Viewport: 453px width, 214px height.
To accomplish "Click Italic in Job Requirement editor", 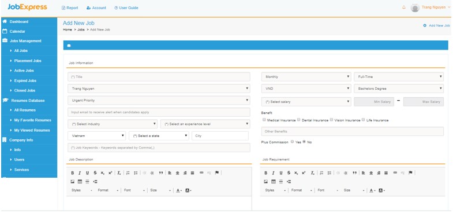I will click(x=274, y=173).
